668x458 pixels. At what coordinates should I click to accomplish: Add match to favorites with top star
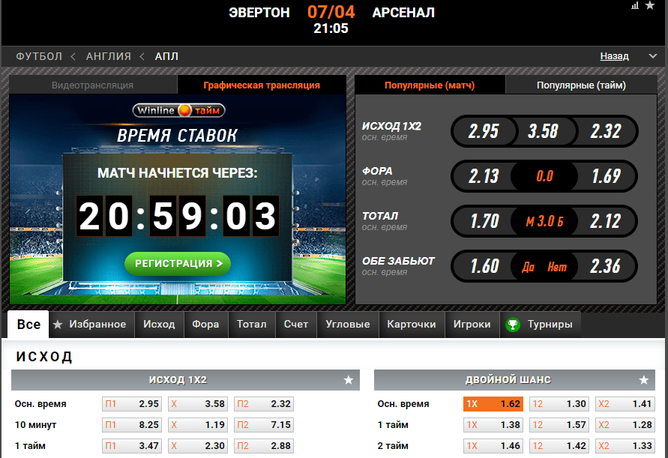coord(650,5)
